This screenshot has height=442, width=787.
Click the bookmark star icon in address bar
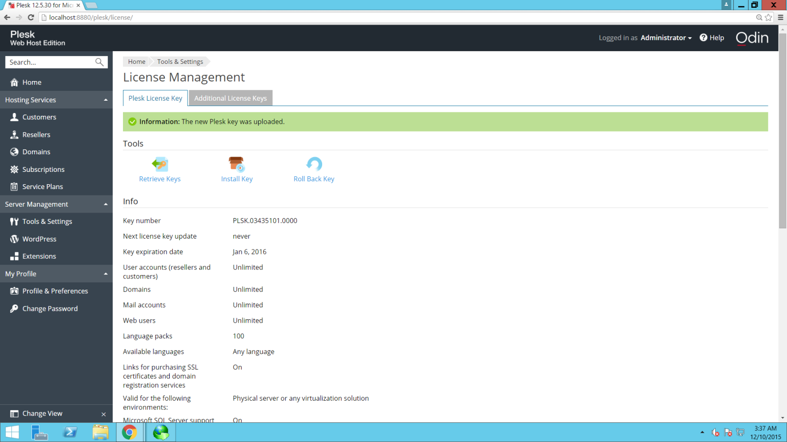tap(768, 17)
